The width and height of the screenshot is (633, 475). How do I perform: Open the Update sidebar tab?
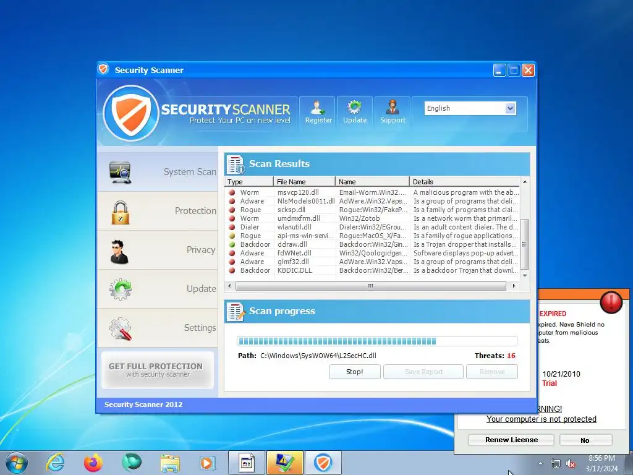click(x=158, y=289)
